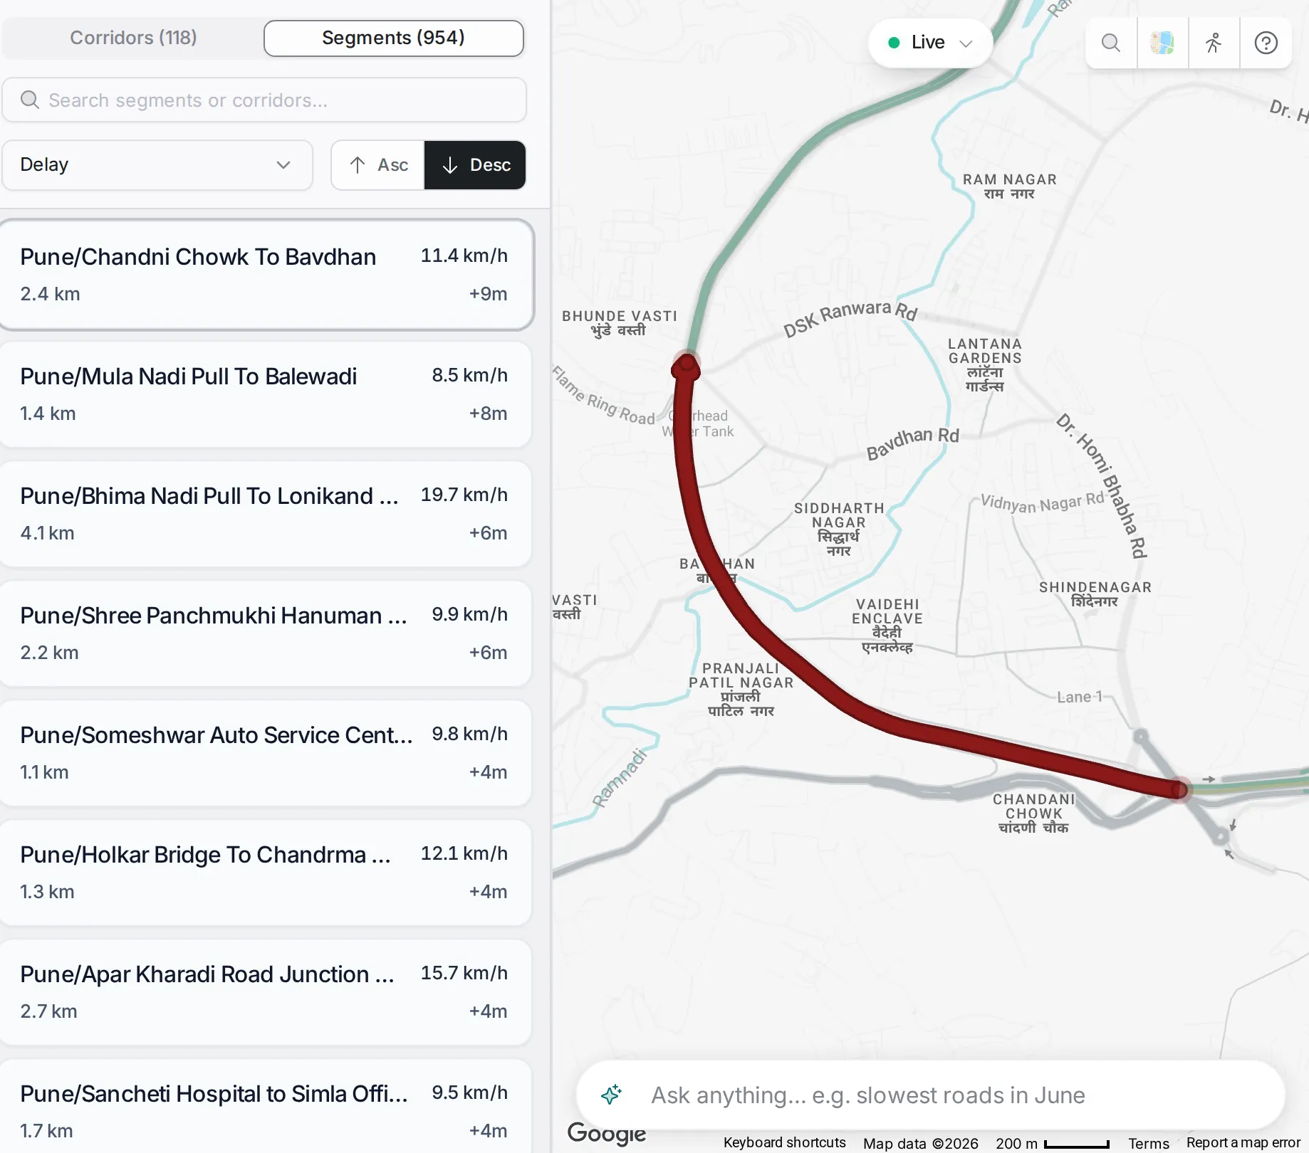Click the 19.7 km/h speed value
Viewport: 1309px width, 1153px height.
(464, 495)
